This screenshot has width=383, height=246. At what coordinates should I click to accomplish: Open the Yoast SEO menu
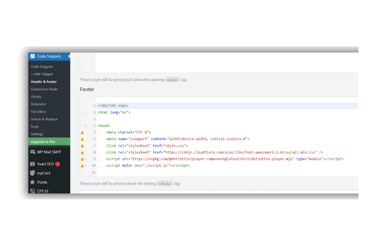(x=45, y=164)
